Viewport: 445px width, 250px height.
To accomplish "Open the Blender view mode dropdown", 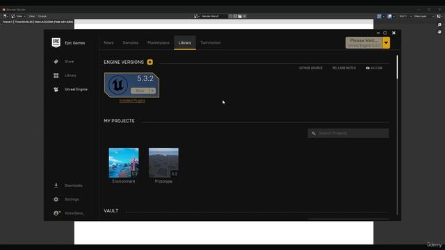I will [x=19, y=16].
